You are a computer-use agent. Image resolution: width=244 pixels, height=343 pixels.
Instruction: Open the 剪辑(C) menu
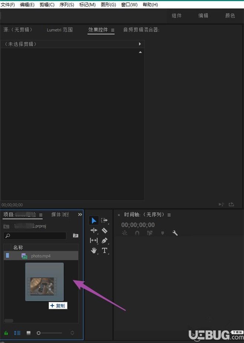point(47,4)
